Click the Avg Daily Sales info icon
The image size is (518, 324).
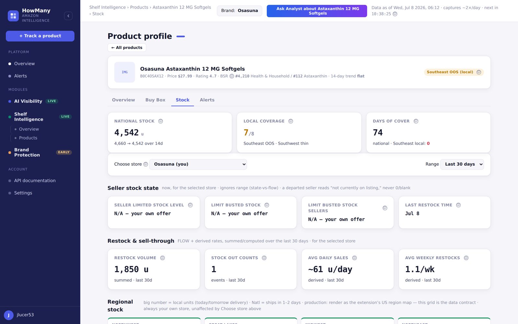(x=355, y=258)
